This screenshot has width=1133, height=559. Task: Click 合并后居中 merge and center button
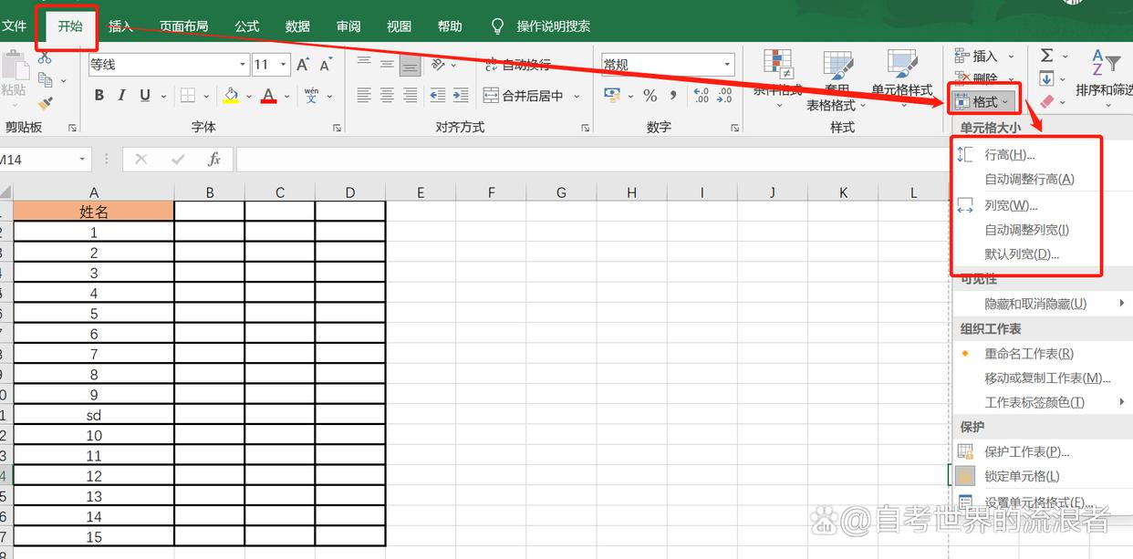[x=525, y=95]
